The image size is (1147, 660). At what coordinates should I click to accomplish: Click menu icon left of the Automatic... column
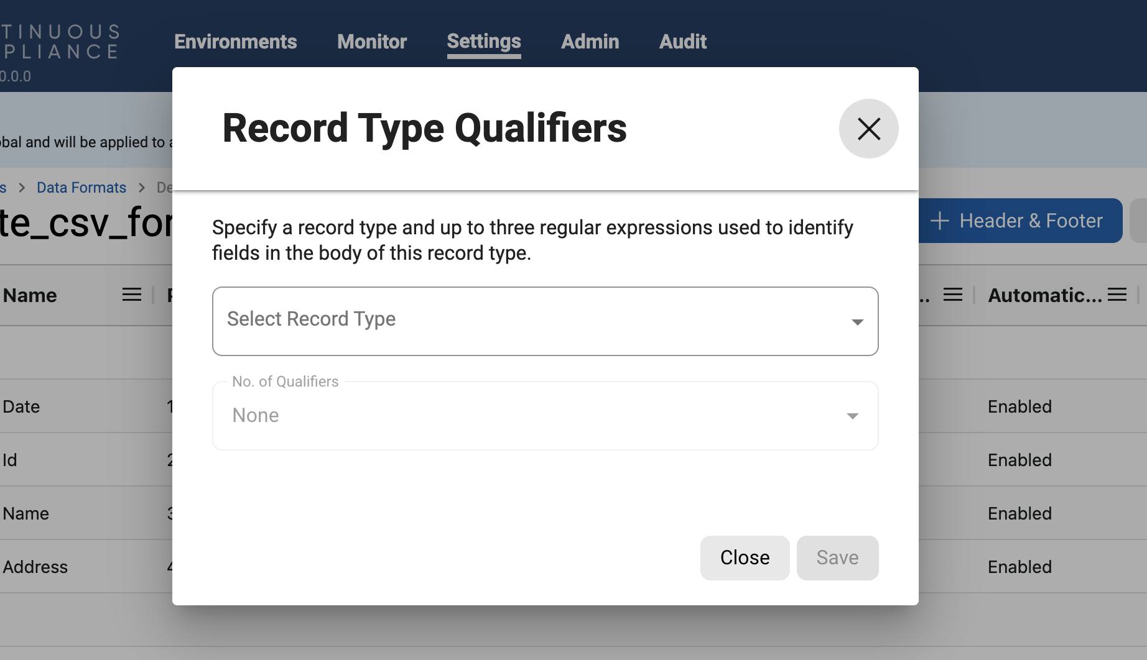pos(952,295)
